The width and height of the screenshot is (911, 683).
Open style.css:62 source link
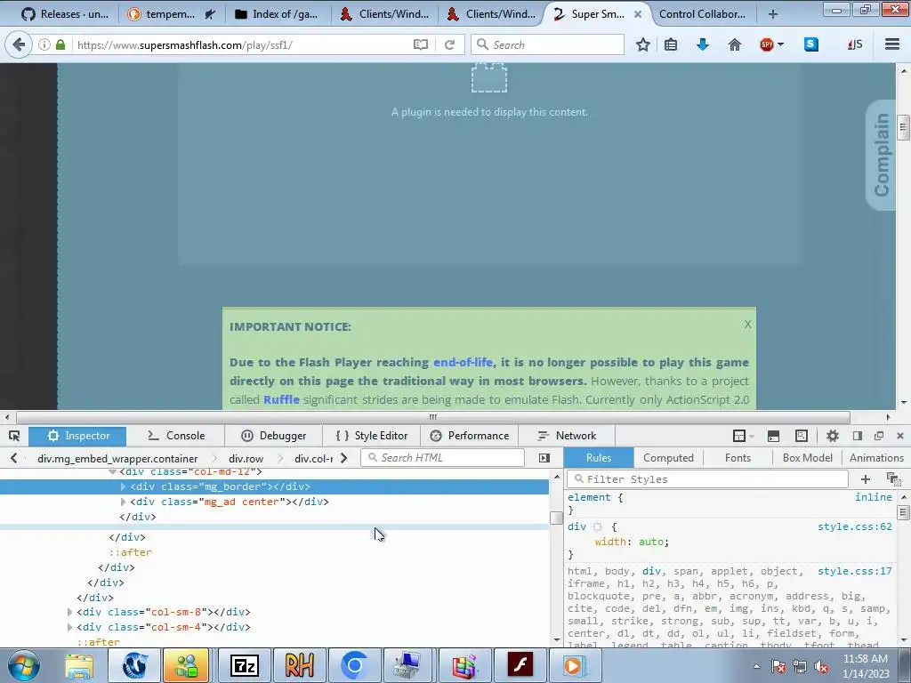854,526
